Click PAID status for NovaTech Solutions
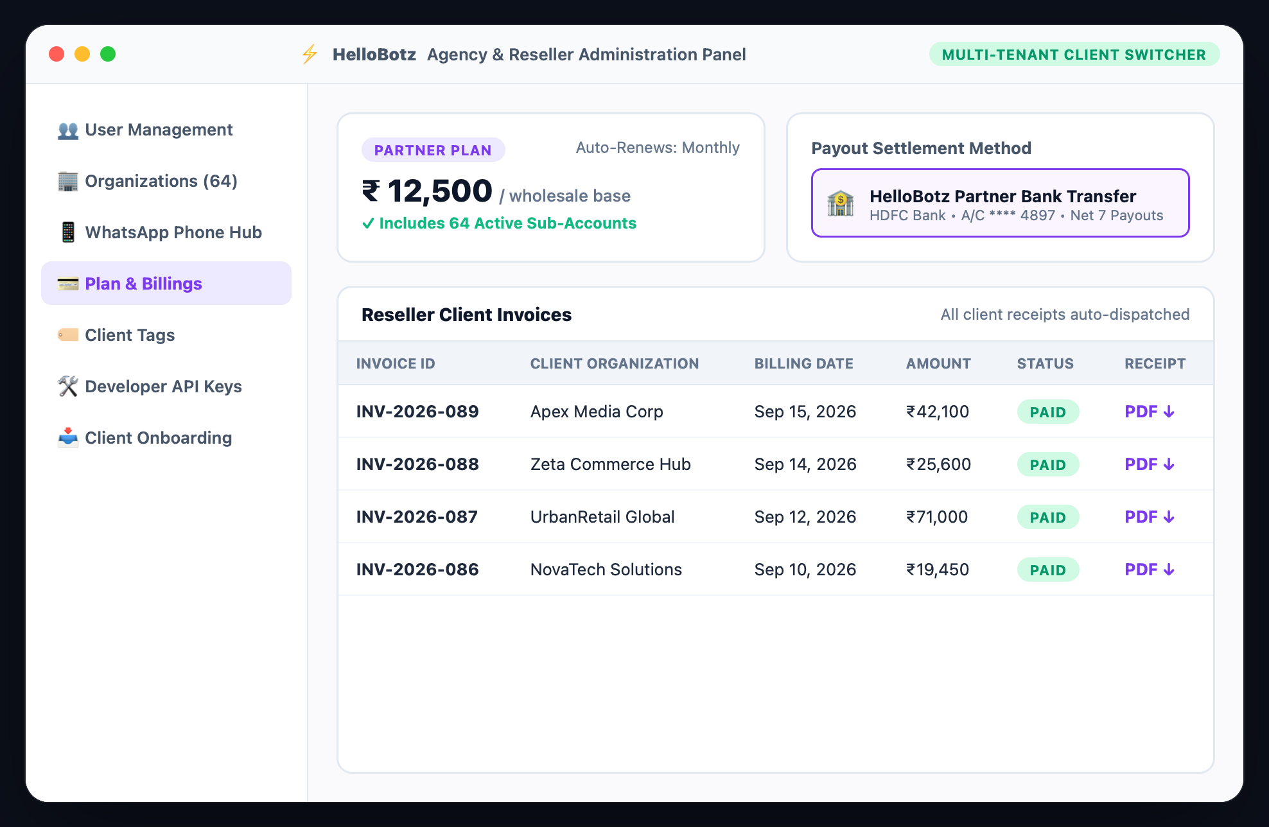This screenshot has width=1269, height=827. 1047,570
